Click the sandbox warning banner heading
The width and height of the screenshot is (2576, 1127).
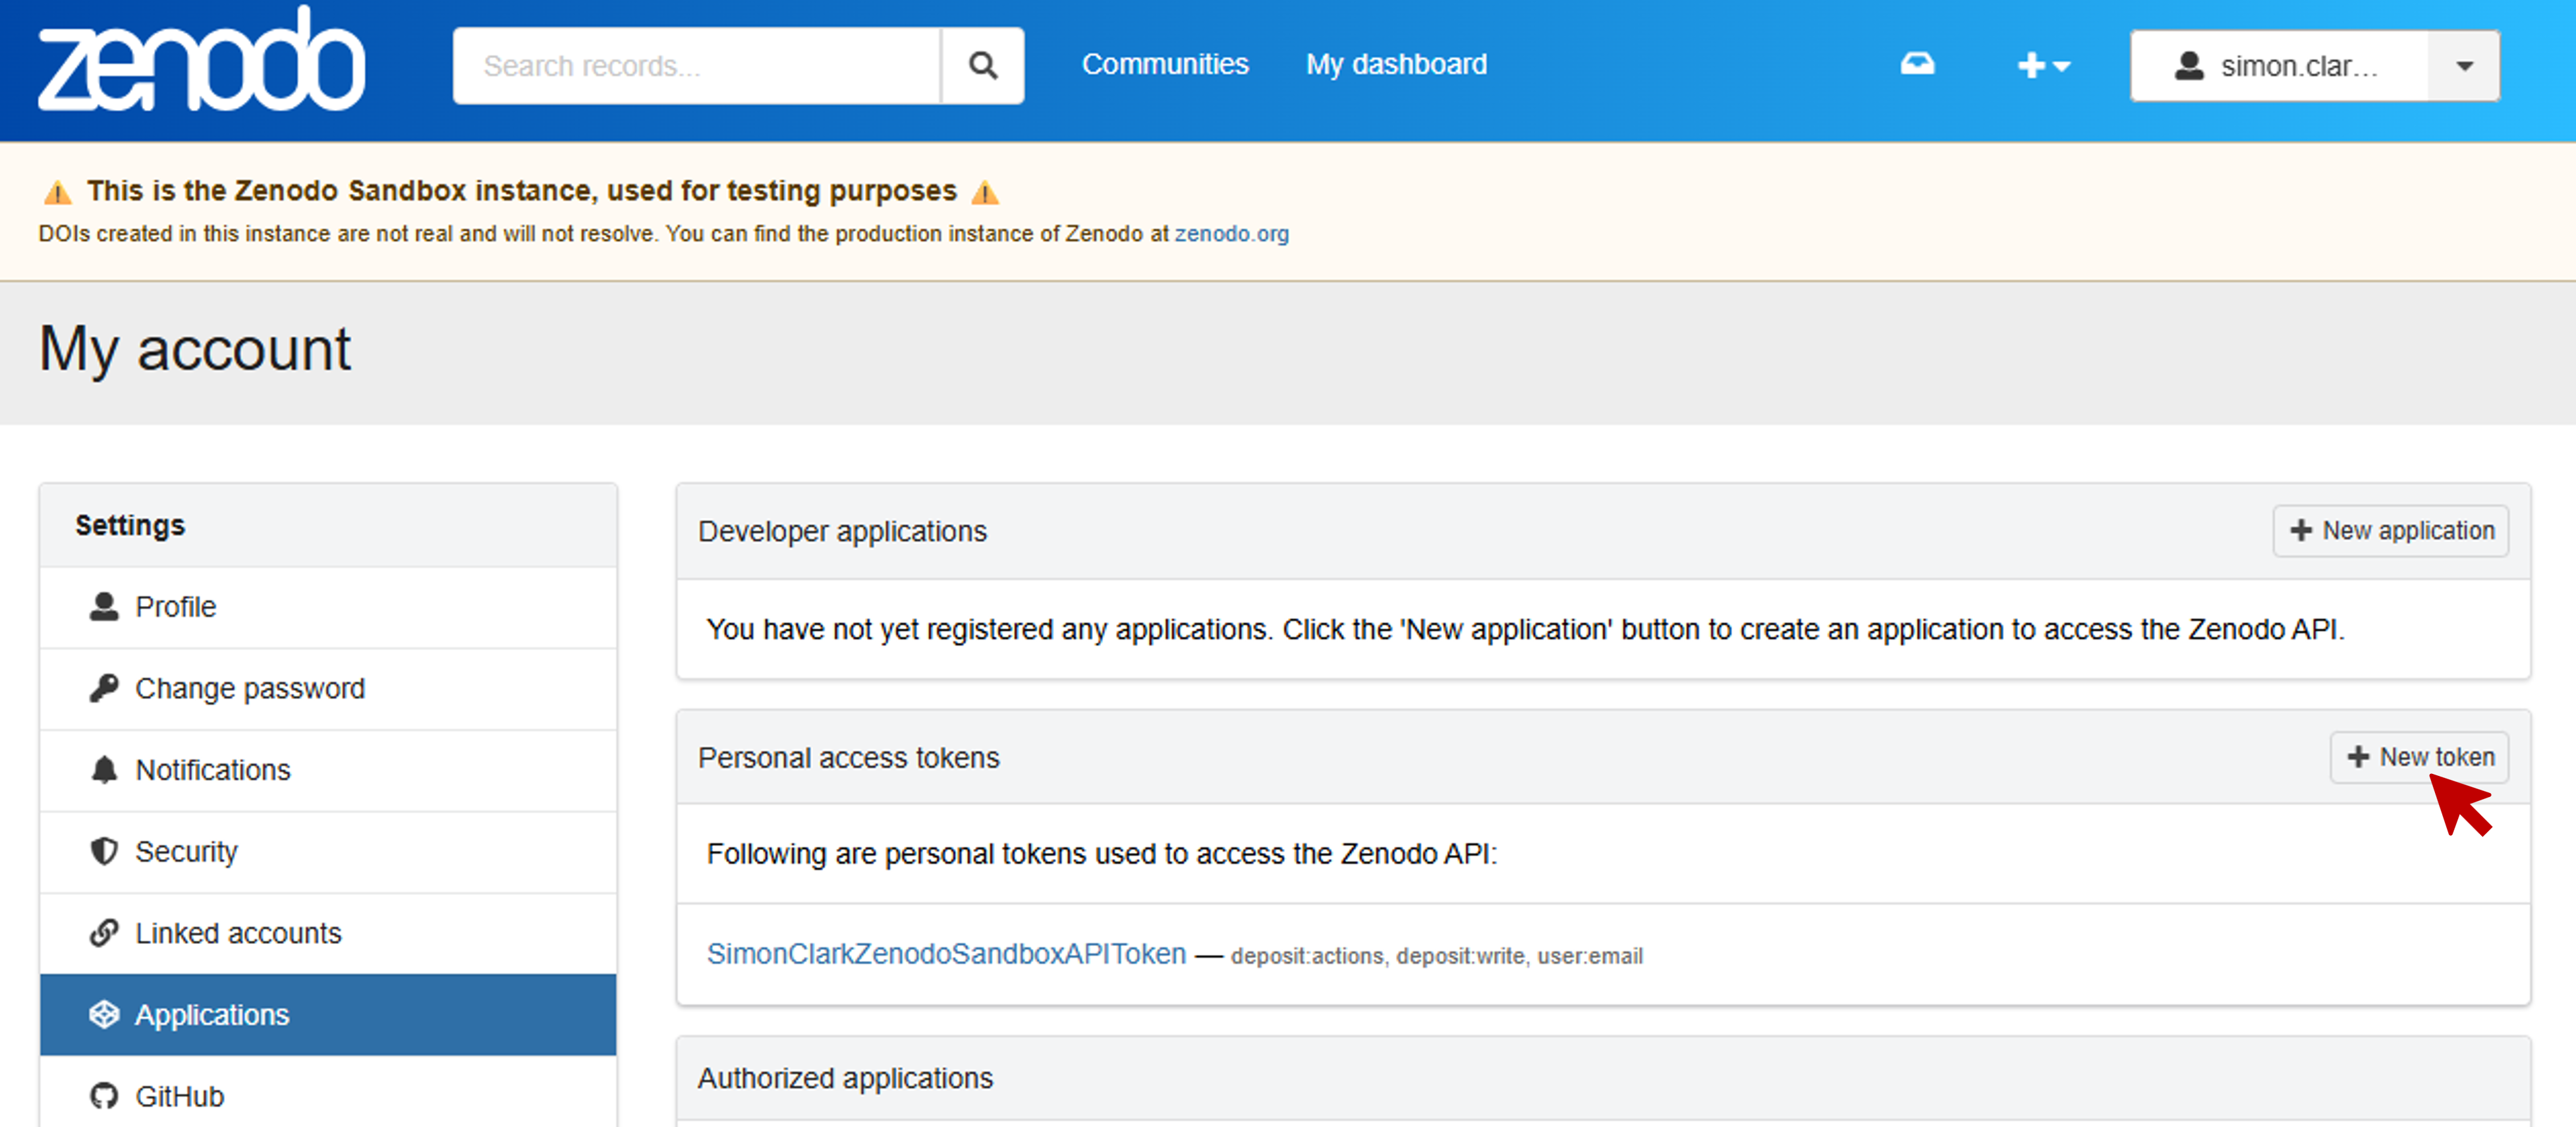pyautogui.click(x=521, y=191)
